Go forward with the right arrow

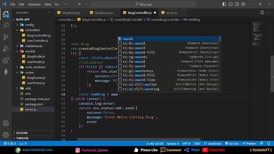pos(86,4)
